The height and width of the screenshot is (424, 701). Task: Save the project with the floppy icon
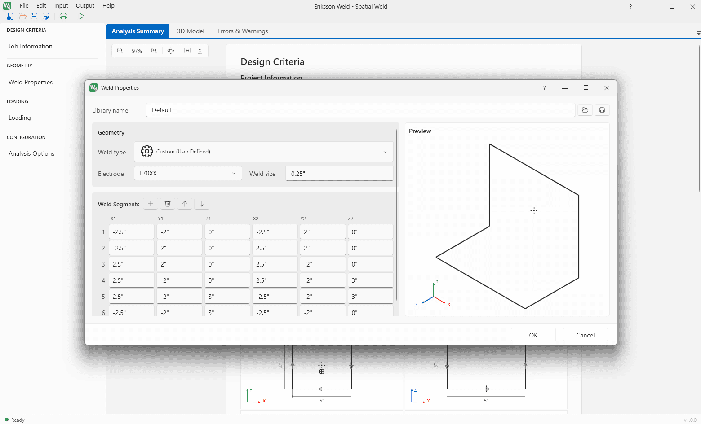point(34,16)
